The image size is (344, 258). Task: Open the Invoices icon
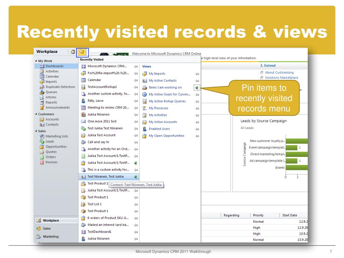point(42,162)
